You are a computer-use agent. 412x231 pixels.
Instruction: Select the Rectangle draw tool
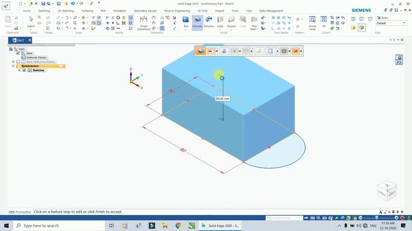coord(59,23)
